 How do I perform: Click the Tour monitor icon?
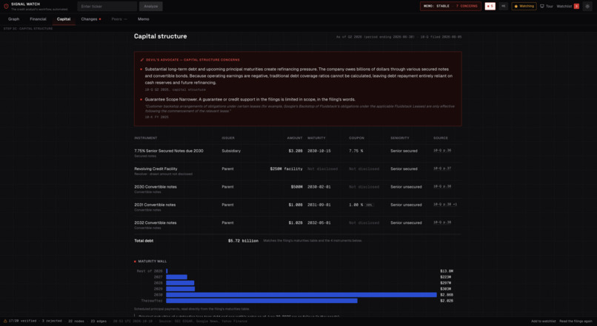pyautogui.click(x=541, y=6)
